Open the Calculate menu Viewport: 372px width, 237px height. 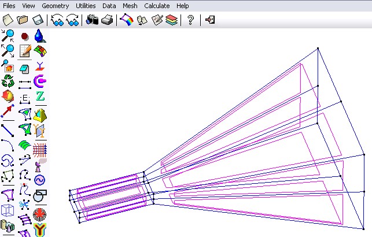click(157, 6)
